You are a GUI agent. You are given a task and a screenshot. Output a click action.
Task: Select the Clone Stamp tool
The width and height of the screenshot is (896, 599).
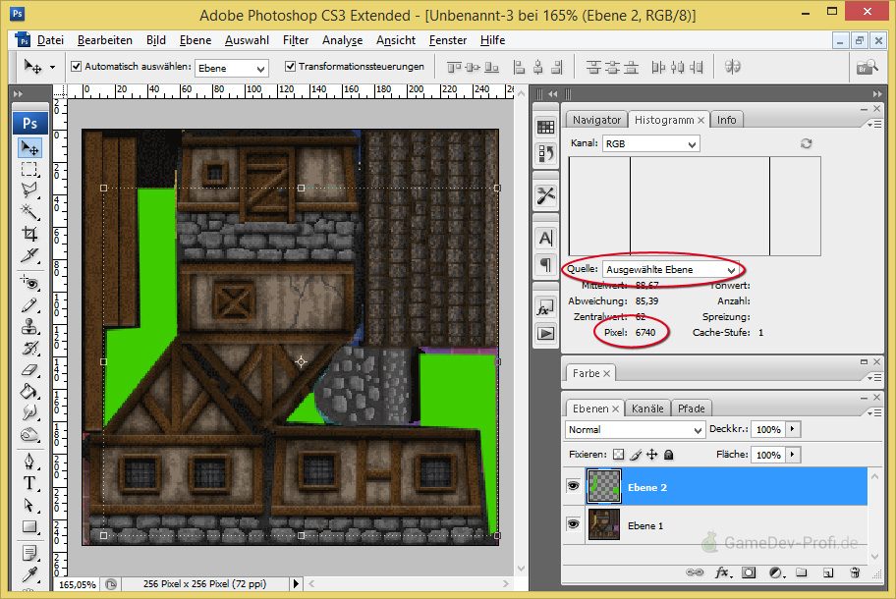(29, 325)
